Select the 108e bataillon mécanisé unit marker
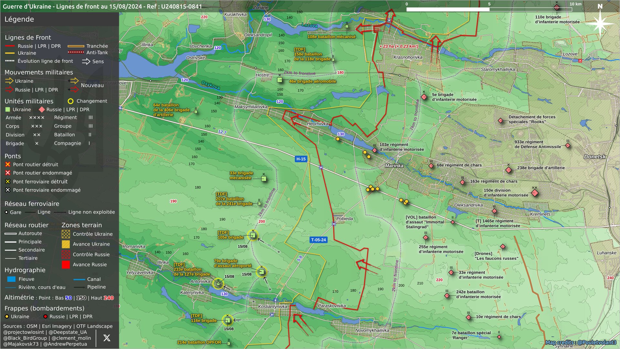 tap(347, 26)
